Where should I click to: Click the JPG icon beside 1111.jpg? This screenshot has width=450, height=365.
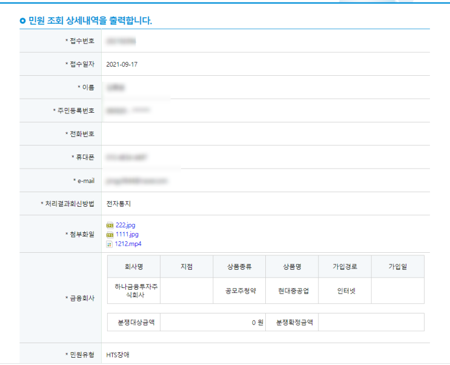(110, 235)
